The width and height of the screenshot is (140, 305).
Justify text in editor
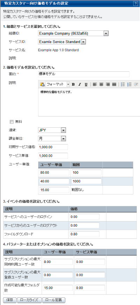pyautogui.click(x=114, y=84)
